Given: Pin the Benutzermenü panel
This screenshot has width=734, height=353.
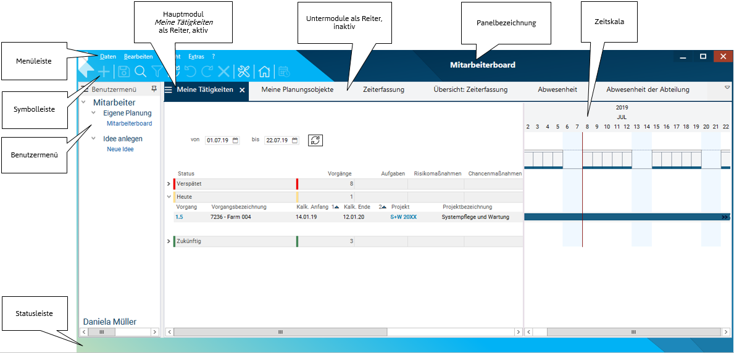Looking at the screenshot, I should point(154,89).
